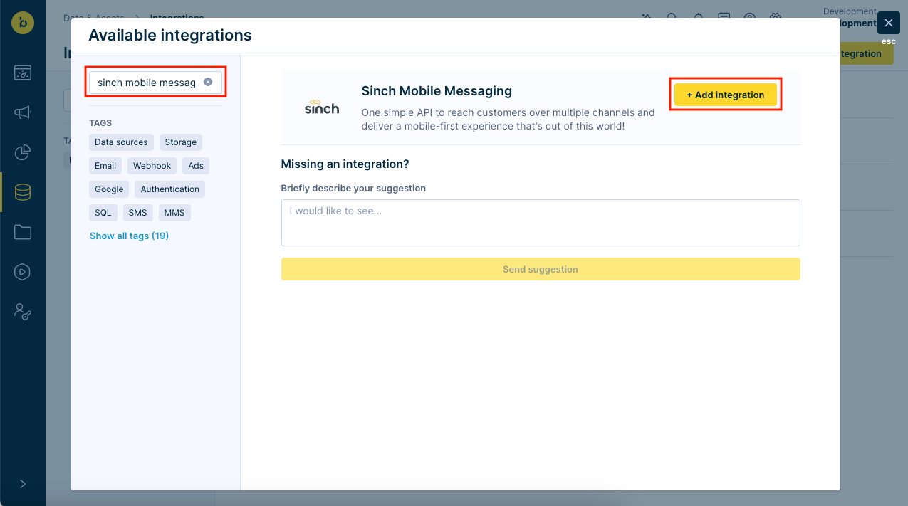Screen dimensions: 908x506
Task: Open the play hexagon icon in sidebar
Action: click(x=23, y=272)
